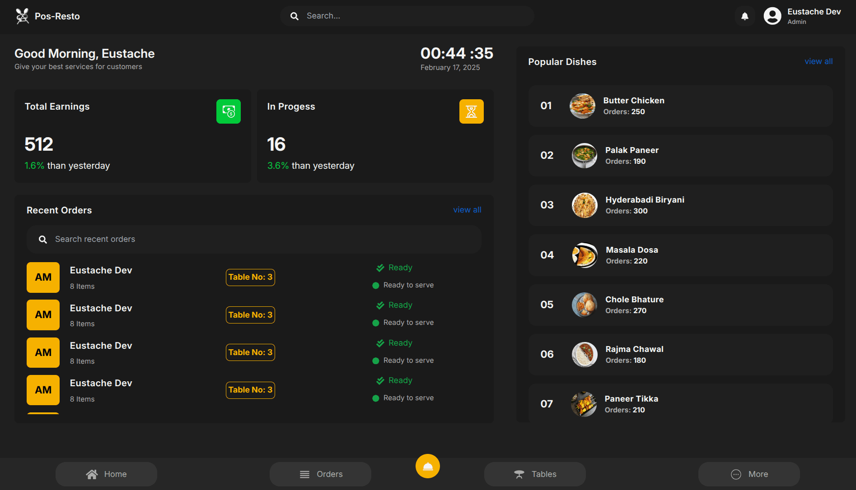The image size is (856, 490).
Task: Click the green Total Earnings money icon
Action: click(229, 111)
